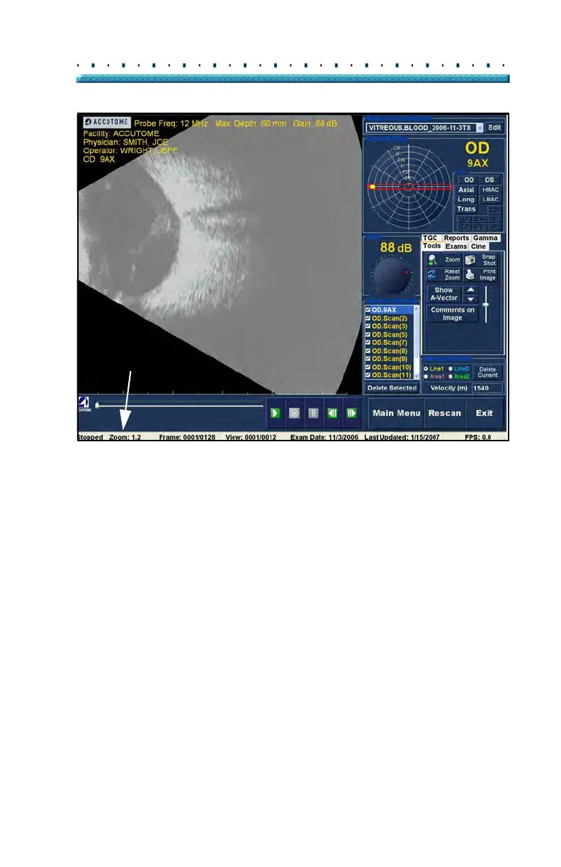The image size is (561, 867).
Task: Select Line2 measurement radio
Action: tap(450, 369)
